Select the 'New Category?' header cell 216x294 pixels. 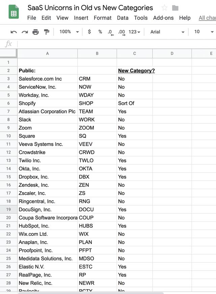(134, 71)
